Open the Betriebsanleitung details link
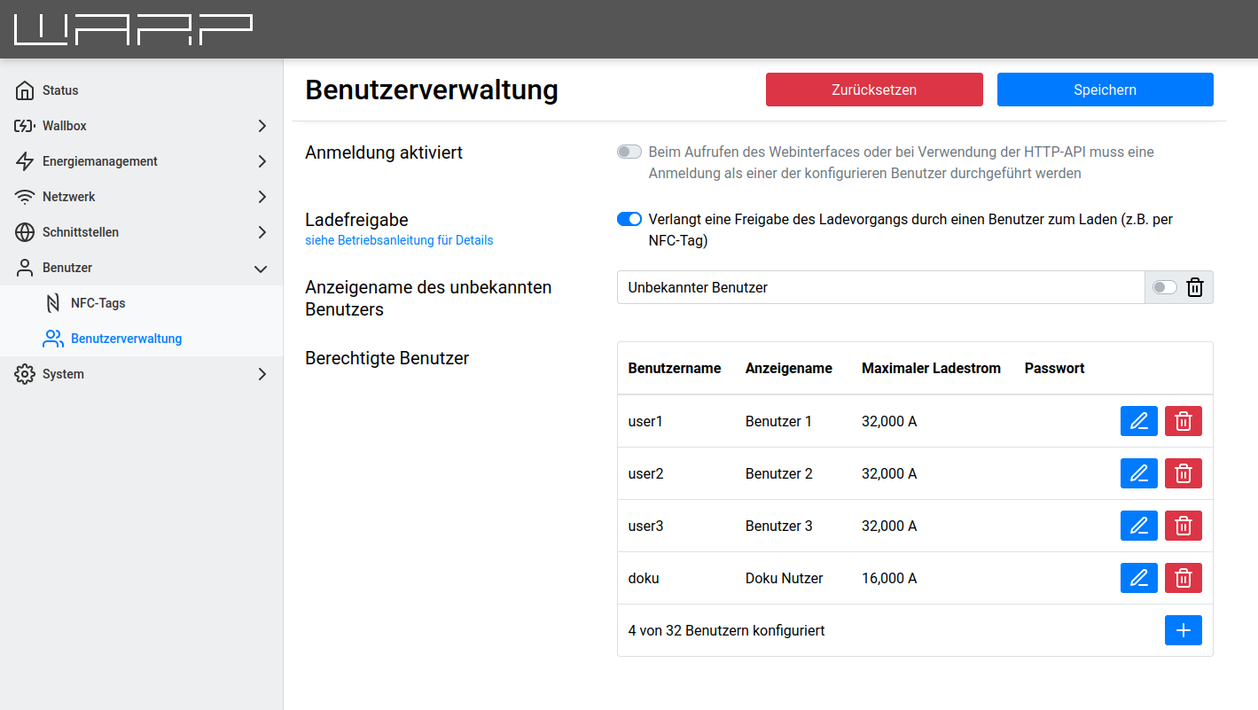The width and height of the screenshot is (1258, 710). coord(399,240)
